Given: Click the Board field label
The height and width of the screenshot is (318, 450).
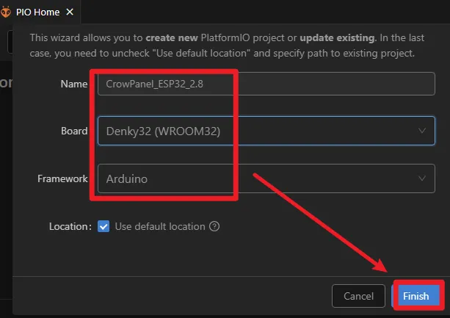Looking at the screenshot, I should pyautogui.click(x=73, y=131).
